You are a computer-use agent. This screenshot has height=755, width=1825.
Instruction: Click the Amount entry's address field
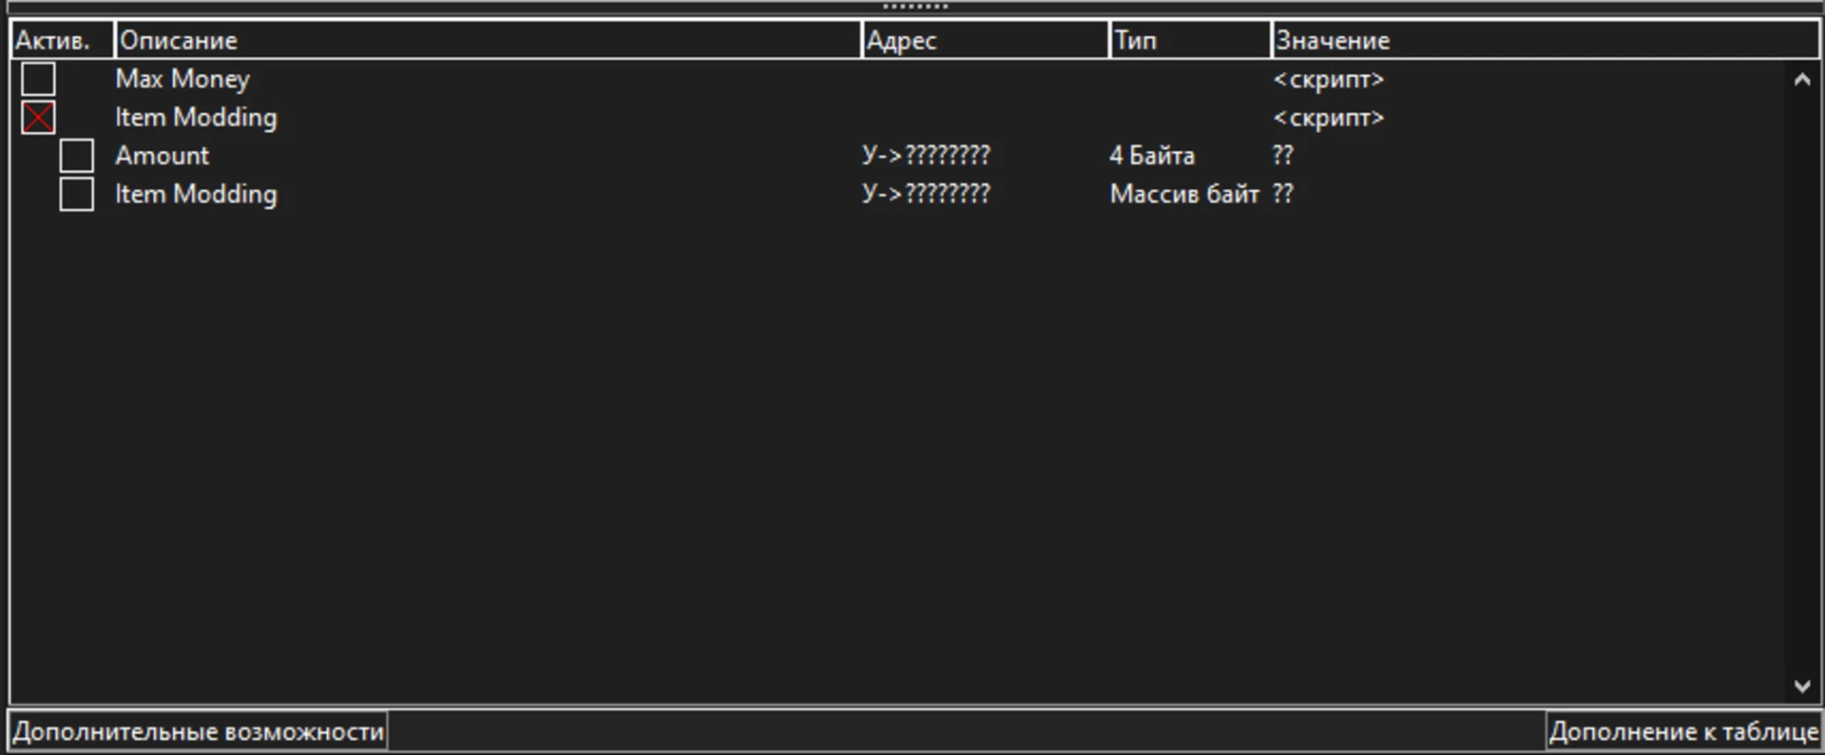(x=926, y=156)
